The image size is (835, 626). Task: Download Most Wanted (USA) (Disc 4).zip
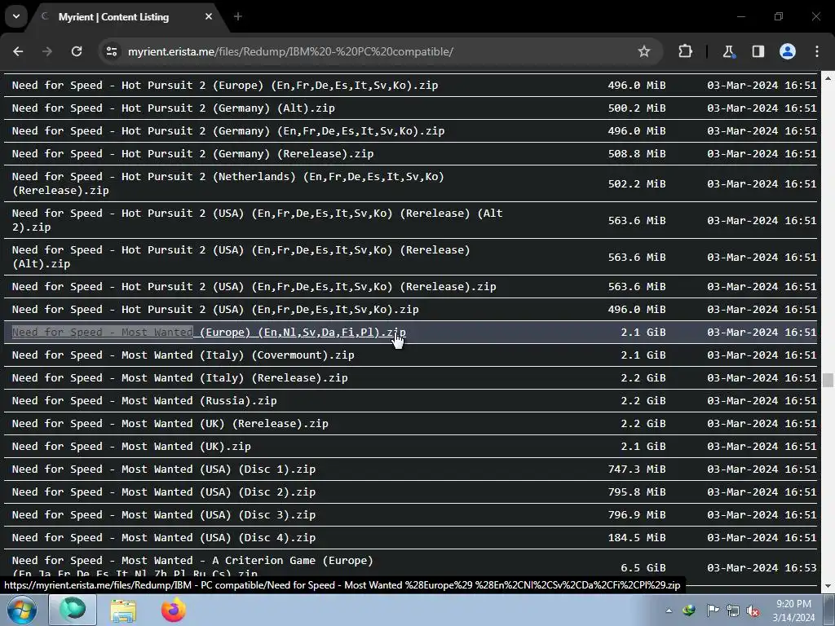[163, 538]
